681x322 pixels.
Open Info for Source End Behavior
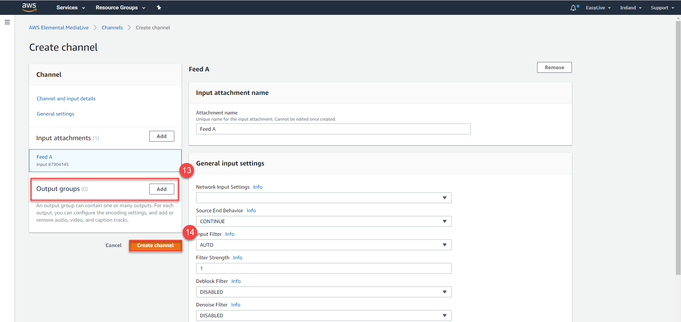tap(251, 210)
